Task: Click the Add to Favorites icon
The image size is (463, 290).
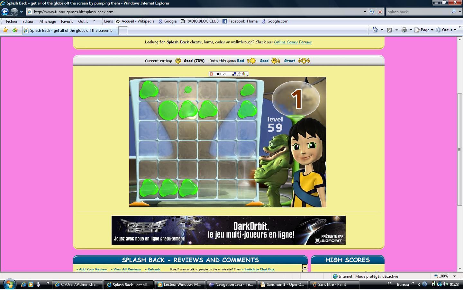Action: (15, 30)
